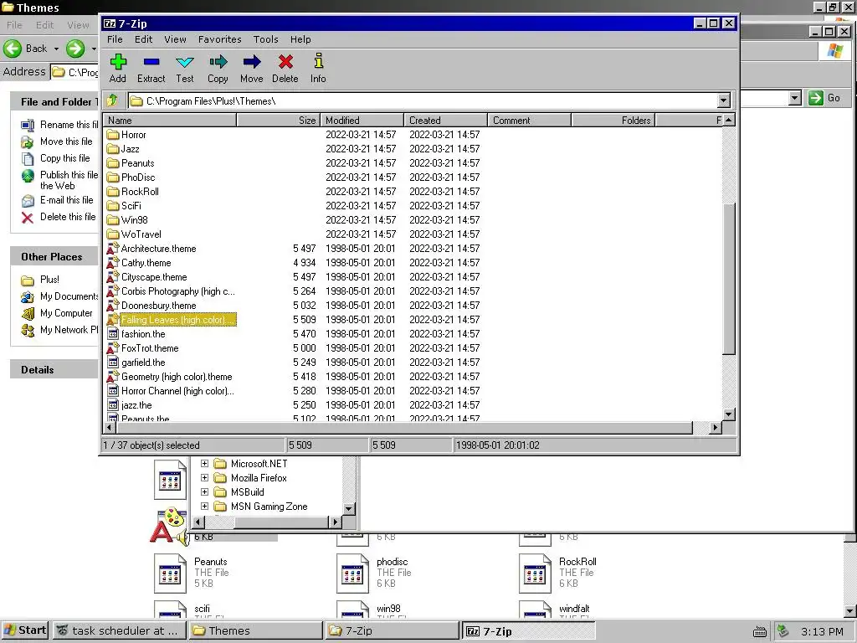Select the Peanuts THE File icon in Themes window
857x643 pixels.
170,573
